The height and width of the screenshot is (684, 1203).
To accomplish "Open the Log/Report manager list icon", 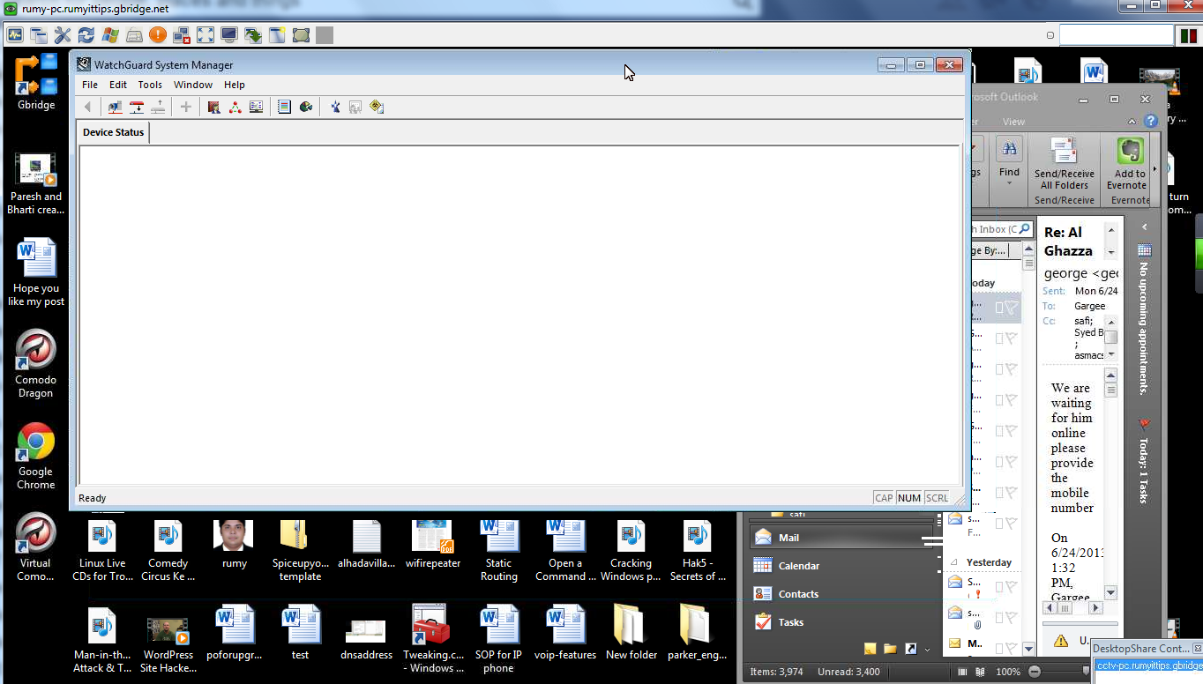I will click(284, 107).
